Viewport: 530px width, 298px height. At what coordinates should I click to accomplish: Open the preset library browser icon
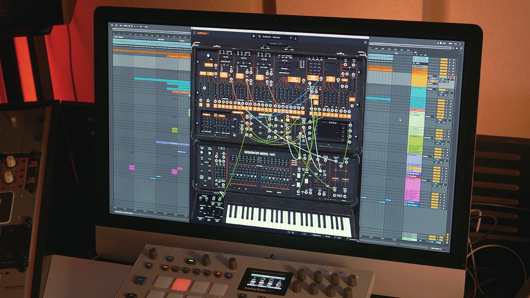pyautogui.click(x=253, y=37)
